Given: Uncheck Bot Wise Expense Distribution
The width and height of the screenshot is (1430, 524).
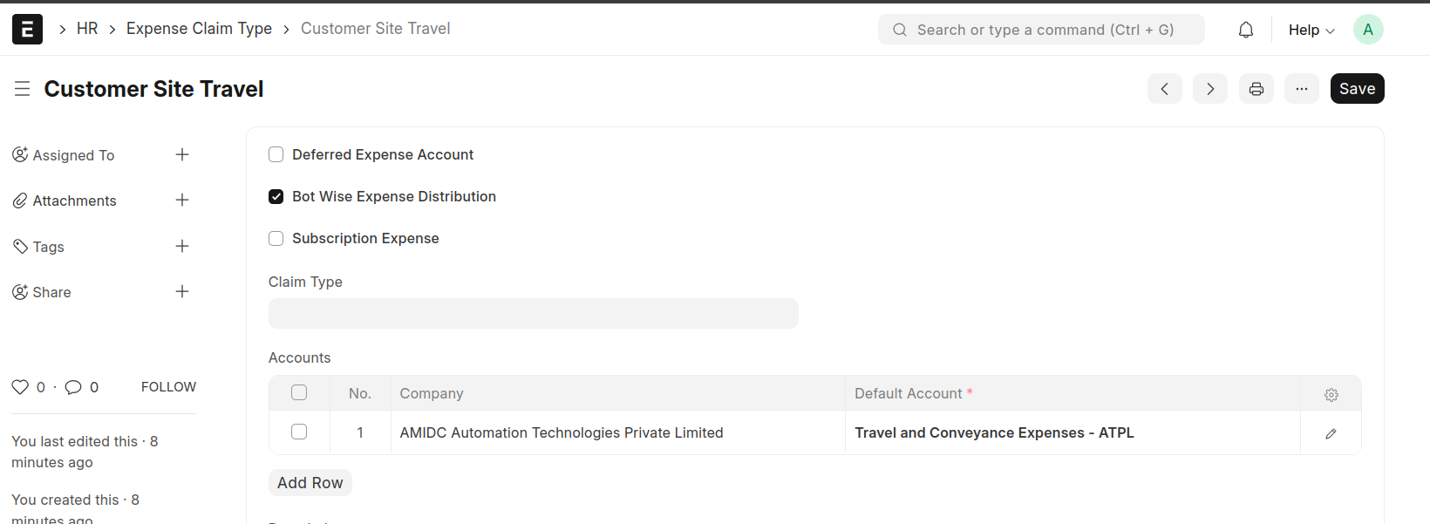Looking at the screenshot, I should 276,197.
